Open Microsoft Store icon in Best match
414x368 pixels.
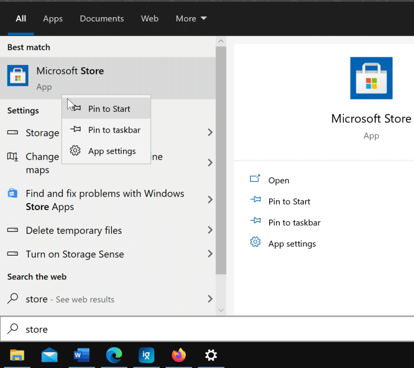point(18,76)
